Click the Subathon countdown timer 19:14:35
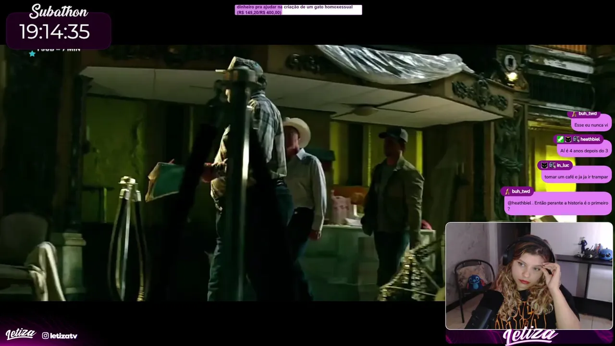 (x=54, y=32)
